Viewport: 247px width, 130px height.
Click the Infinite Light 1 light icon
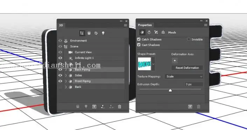pos(70,58)
